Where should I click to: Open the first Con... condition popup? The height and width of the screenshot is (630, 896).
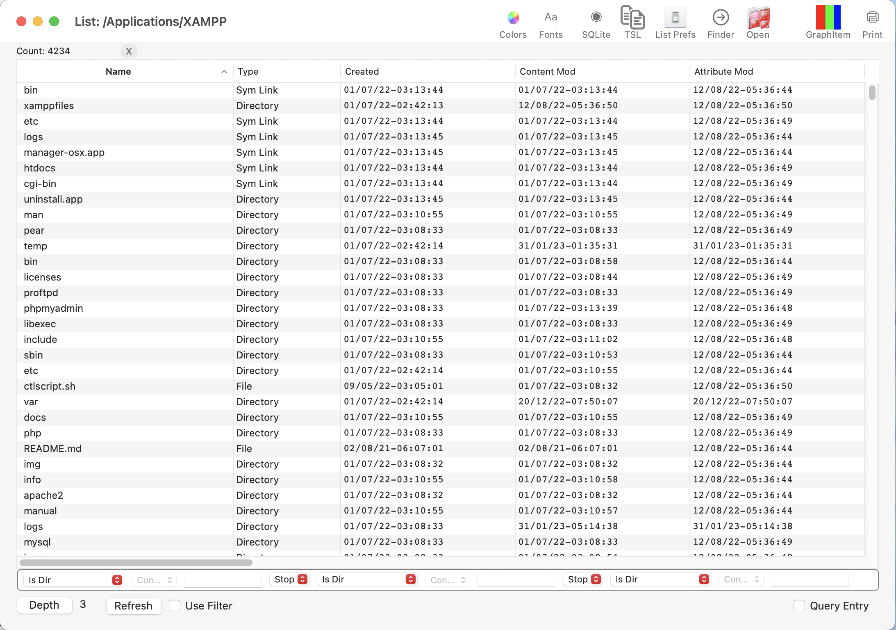[x=154, y=580]
